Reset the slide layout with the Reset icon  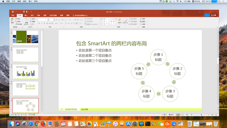coord(33,22)
